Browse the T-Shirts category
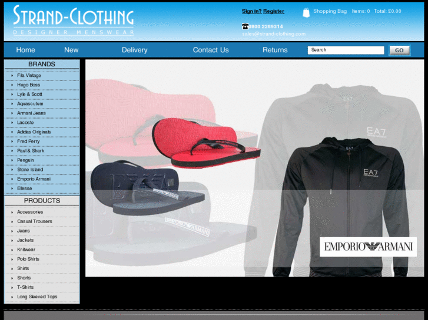 click(x=25, y=287)
